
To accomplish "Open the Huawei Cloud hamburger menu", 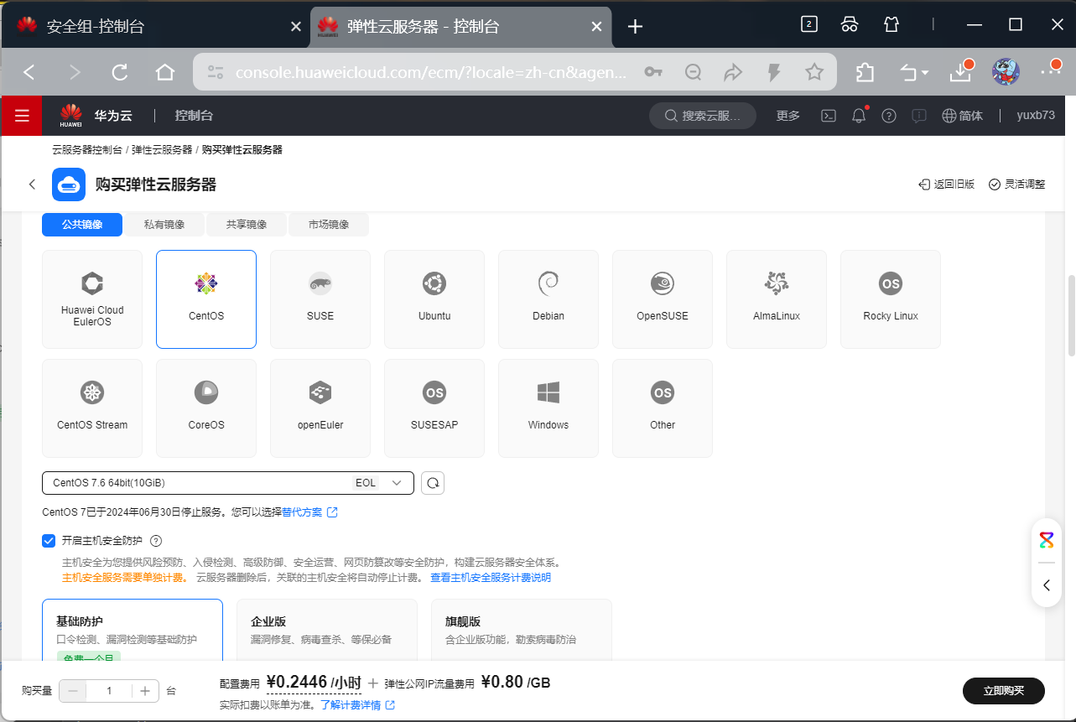I will [21, 116].
